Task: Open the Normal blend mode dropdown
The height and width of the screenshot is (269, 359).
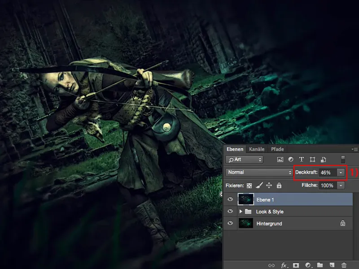Action: tap(258, 173)
